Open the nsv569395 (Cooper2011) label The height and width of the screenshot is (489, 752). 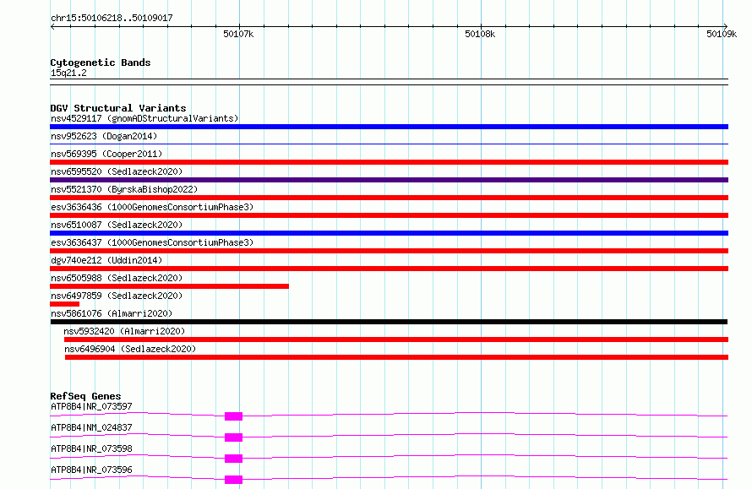coord(106,154)
